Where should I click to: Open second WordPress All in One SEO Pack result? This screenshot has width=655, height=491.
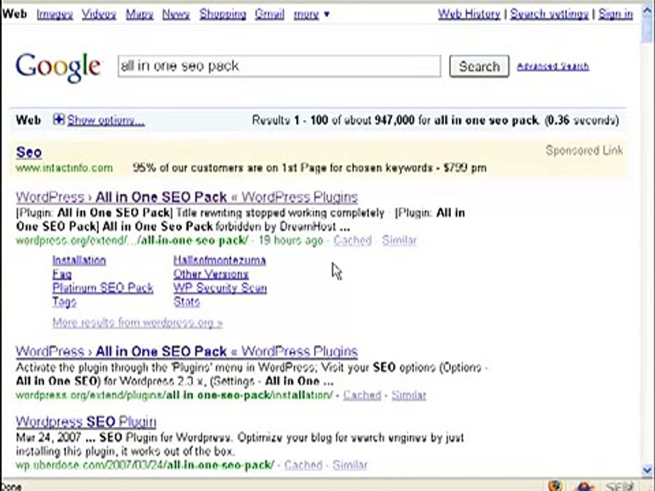coord(187,352)
